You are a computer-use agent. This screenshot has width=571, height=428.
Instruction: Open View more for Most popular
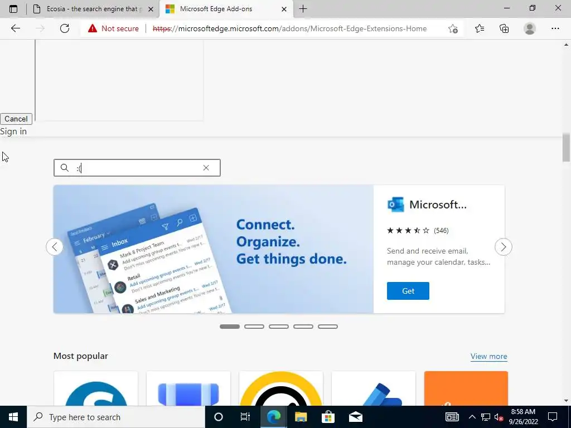click(488, 356)
